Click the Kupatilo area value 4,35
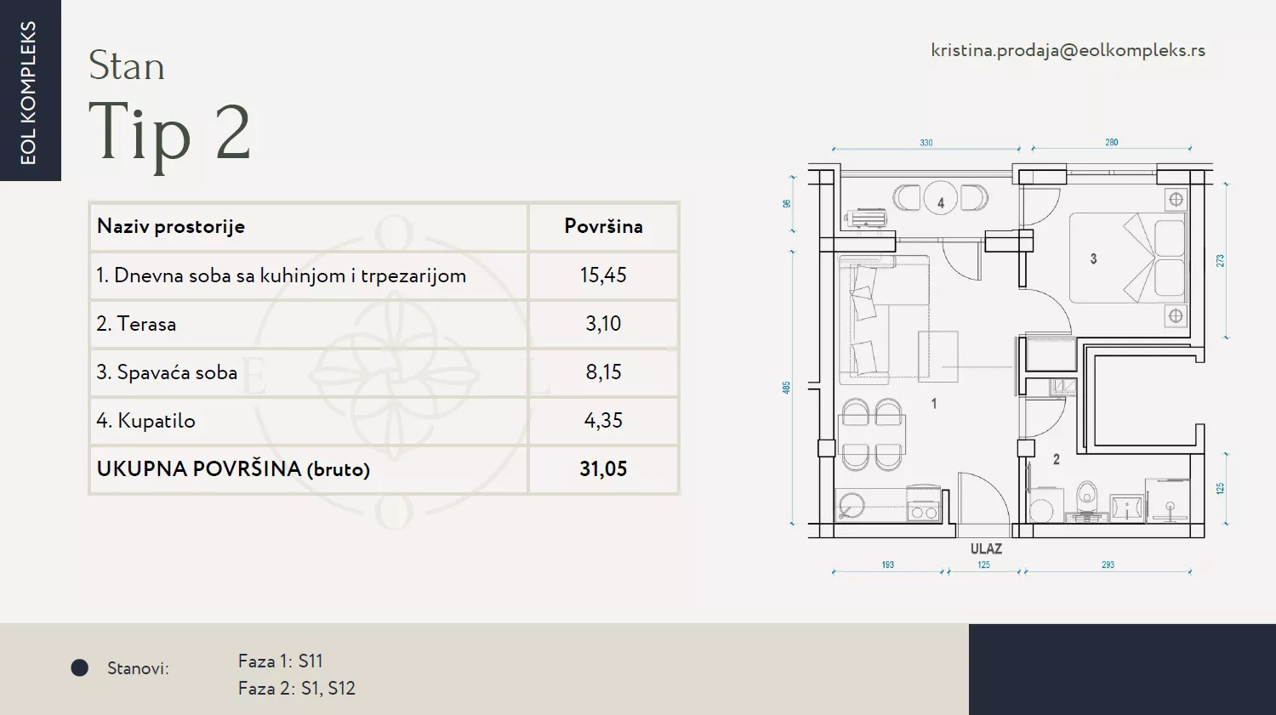Image resolution: width=1276 pixels, height=715 pixels. point(603,421)
